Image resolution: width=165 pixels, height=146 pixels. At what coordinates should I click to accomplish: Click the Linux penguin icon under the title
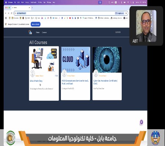coord(40,85)
